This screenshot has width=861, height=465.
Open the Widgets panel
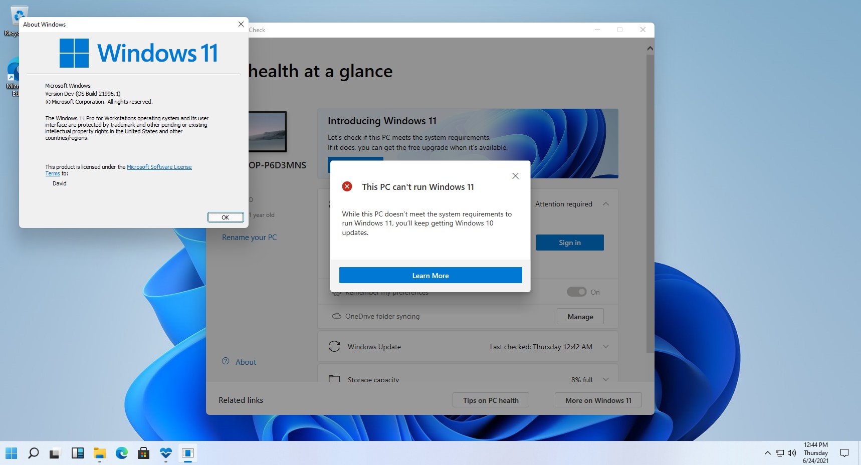pyautogui.click(x=77, y=453)
